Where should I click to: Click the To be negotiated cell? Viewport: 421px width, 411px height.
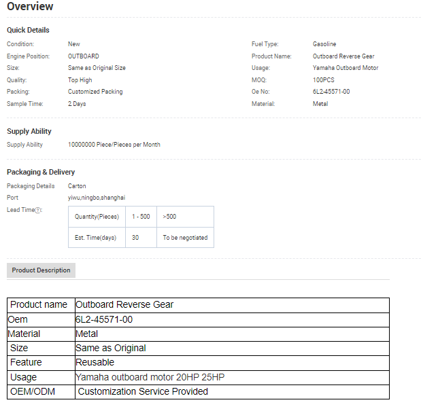[185, 238]
